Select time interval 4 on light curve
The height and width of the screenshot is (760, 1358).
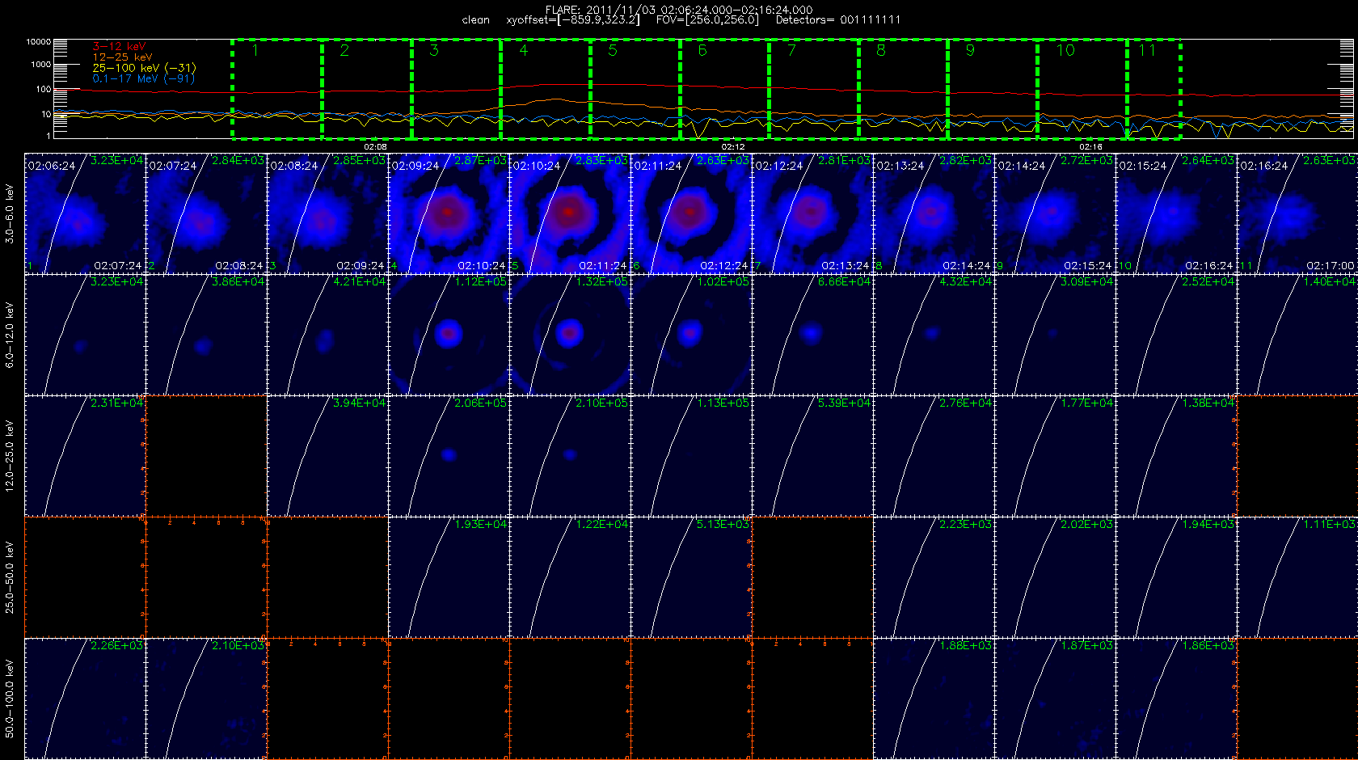546,89
